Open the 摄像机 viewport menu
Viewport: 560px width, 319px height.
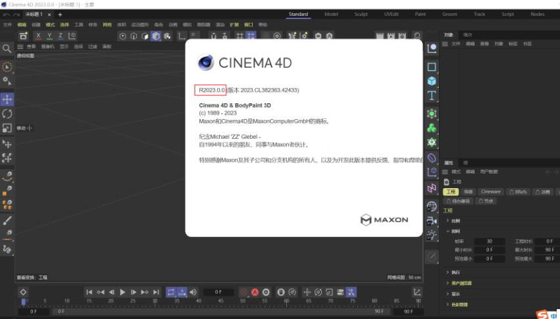click(x=47, y=47)
